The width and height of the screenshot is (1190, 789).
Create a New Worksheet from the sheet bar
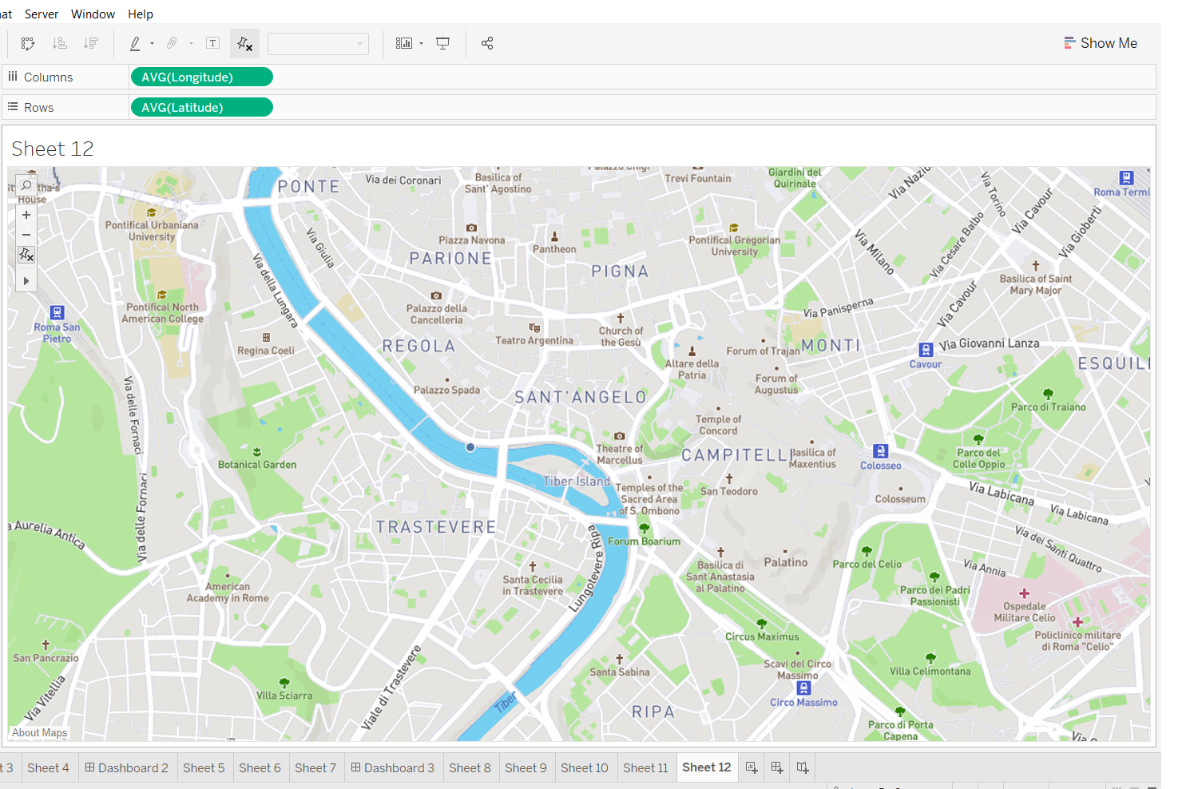coord(751,767)
